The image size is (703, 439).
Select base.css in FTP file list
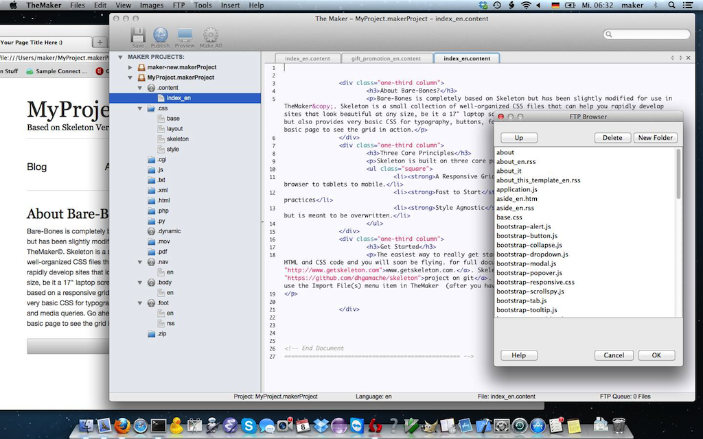point(509,217)
